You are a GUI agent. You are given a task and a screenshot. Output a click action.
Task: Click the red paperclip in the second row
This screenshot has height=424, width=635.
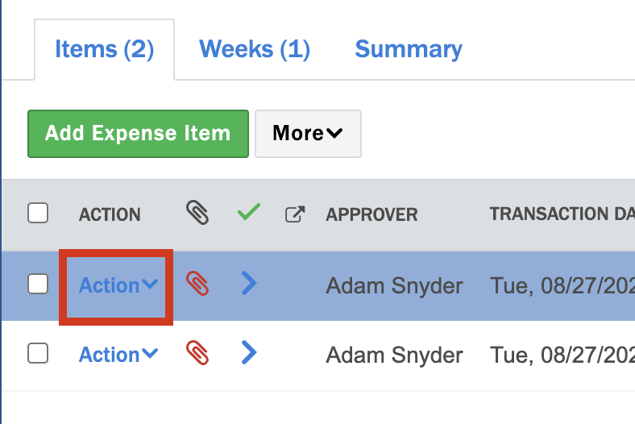(x=197, y=354)
